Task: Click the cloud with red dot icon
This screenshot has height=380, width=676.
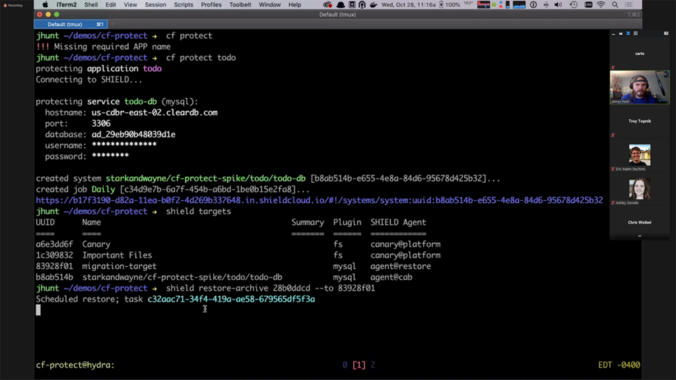Action: [x=327, y=5]
